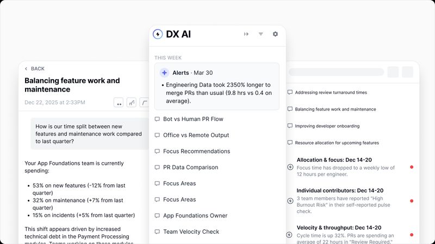Click the two-dots chart icon button
Screen dimensions: 435x244
119,102
